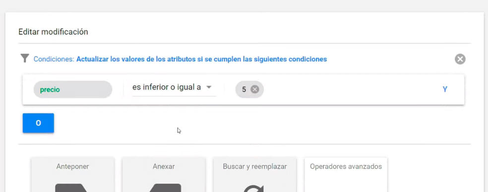
Task: Choose the Buscar y reemplazar card
Action: click(x=254, y=175)
